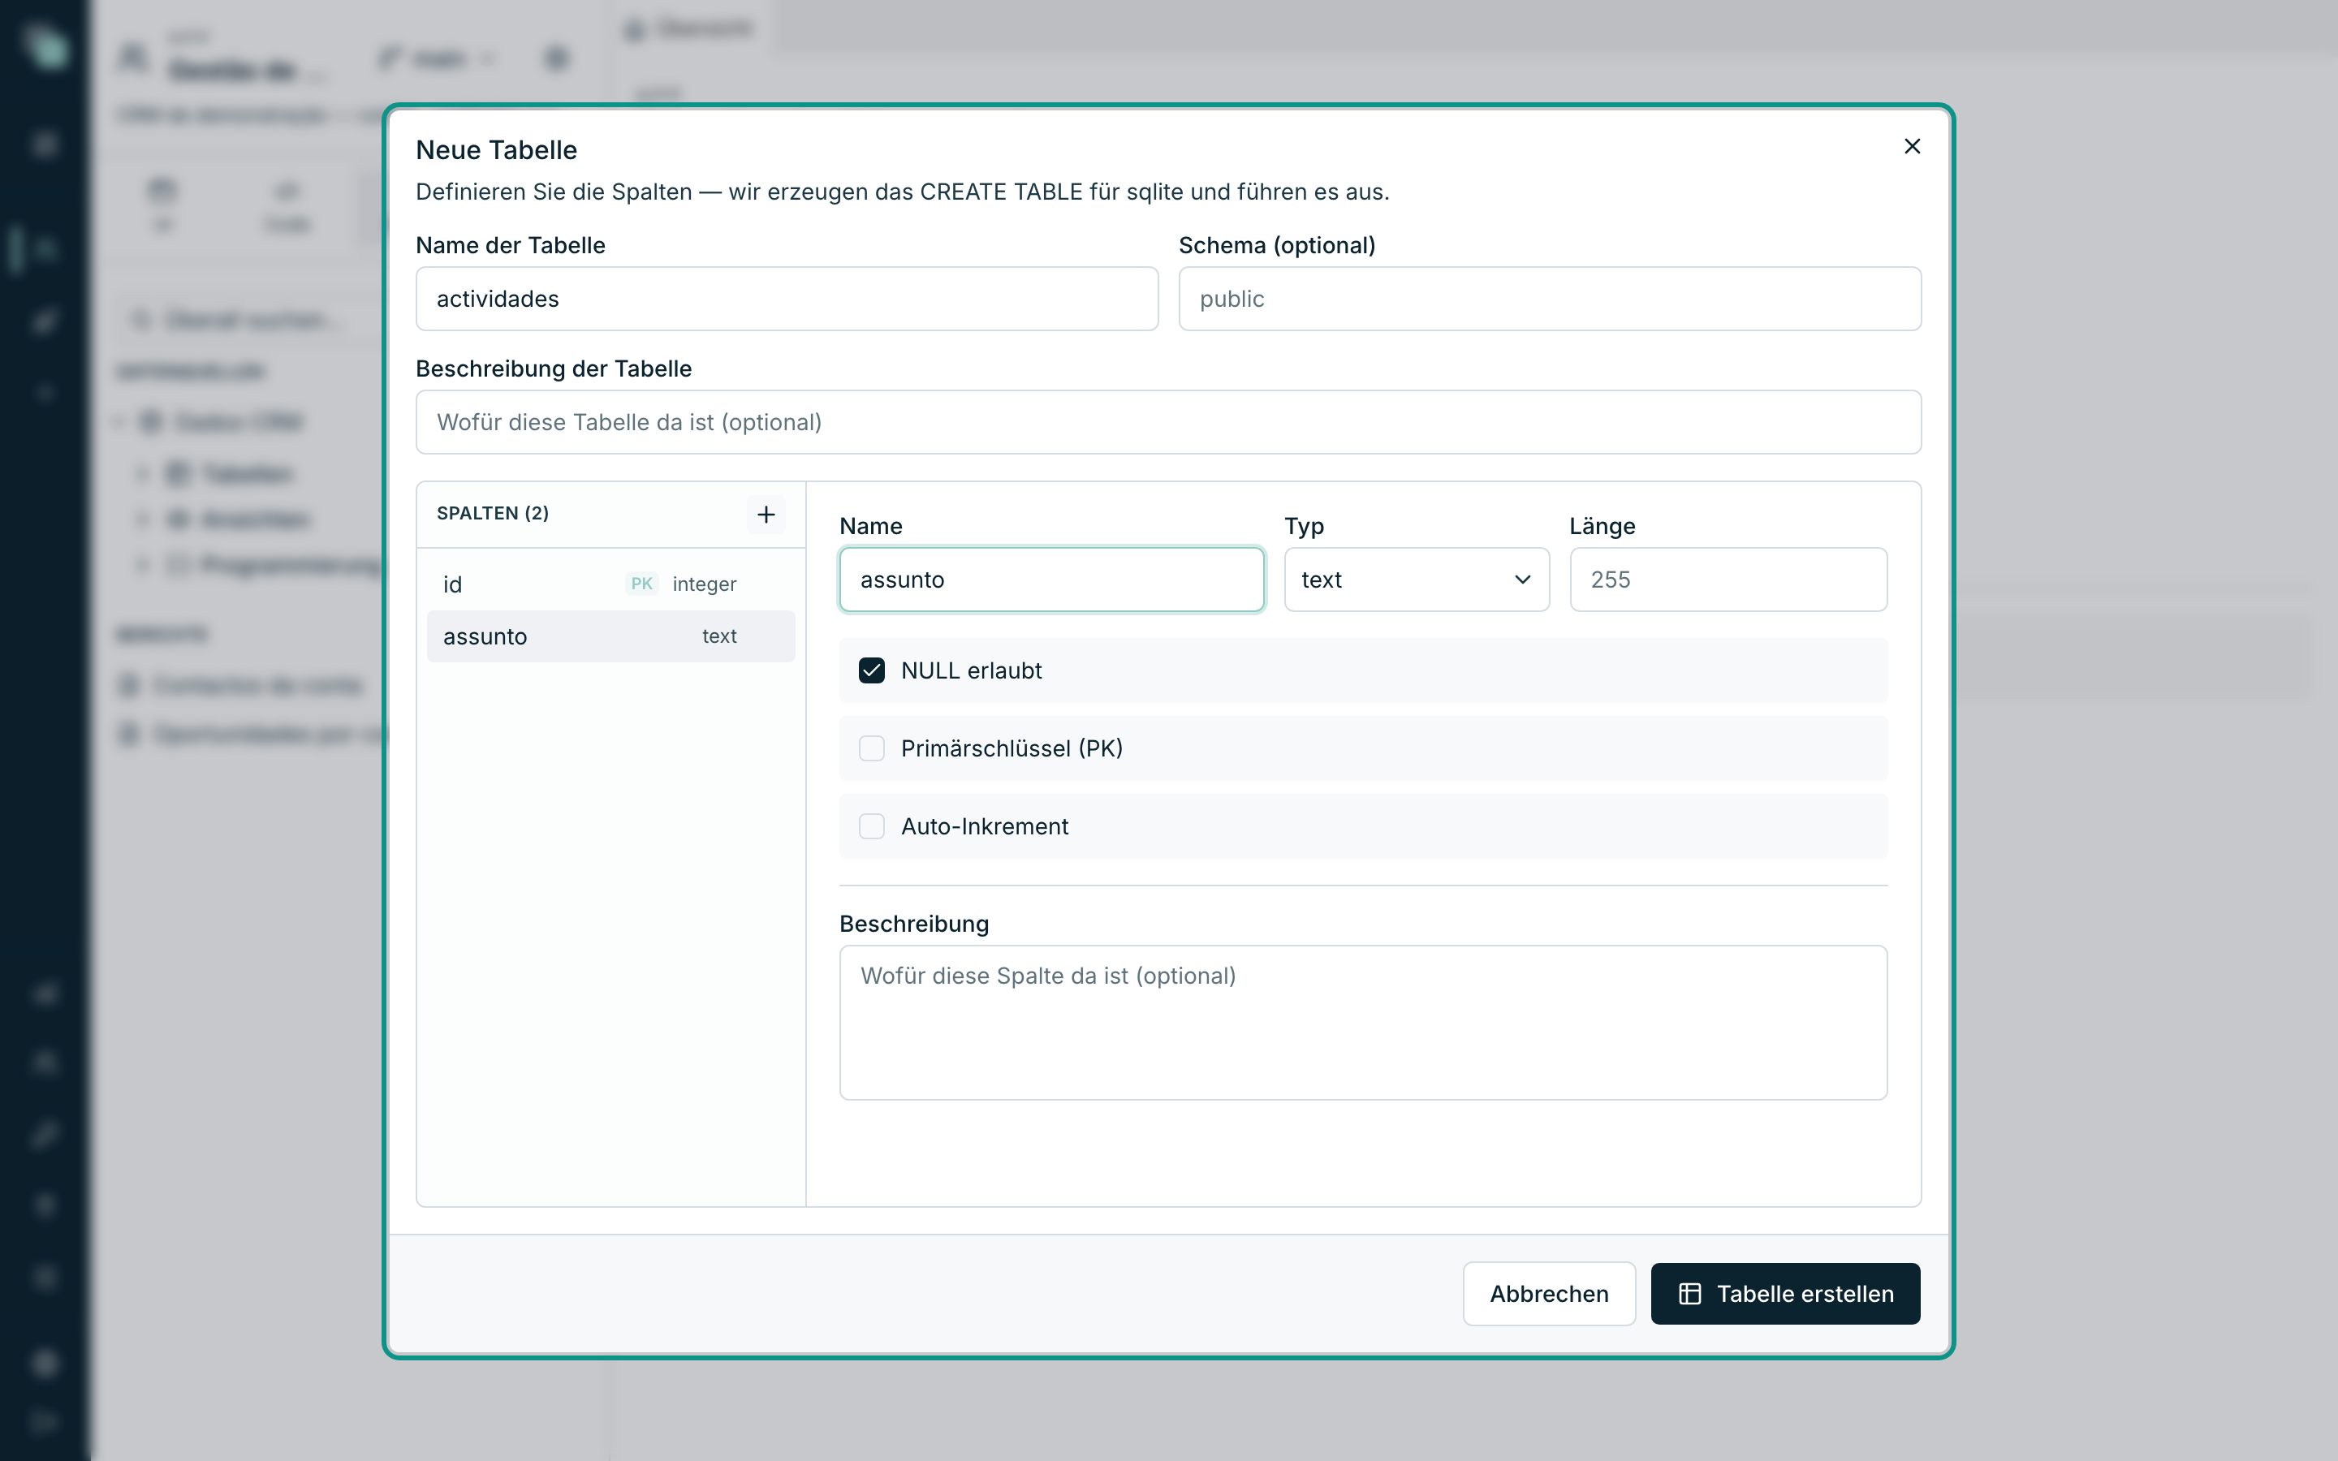The height and width of the screenshot is (1461, 2338).
Task: Focus the Schema (optional) field
Action: 1550,299
